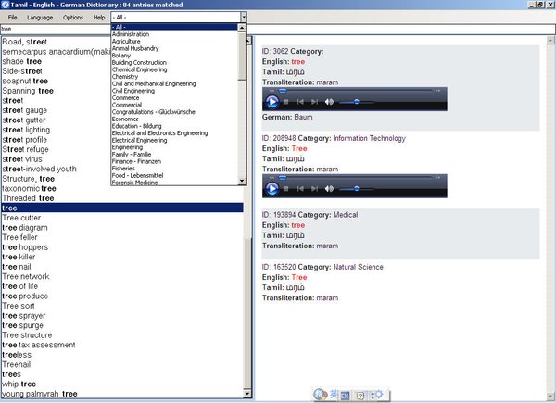The width and height of the screenshot is (556, 403).
Task: Select 'Tree structure' in the word list
Action: 33,335
